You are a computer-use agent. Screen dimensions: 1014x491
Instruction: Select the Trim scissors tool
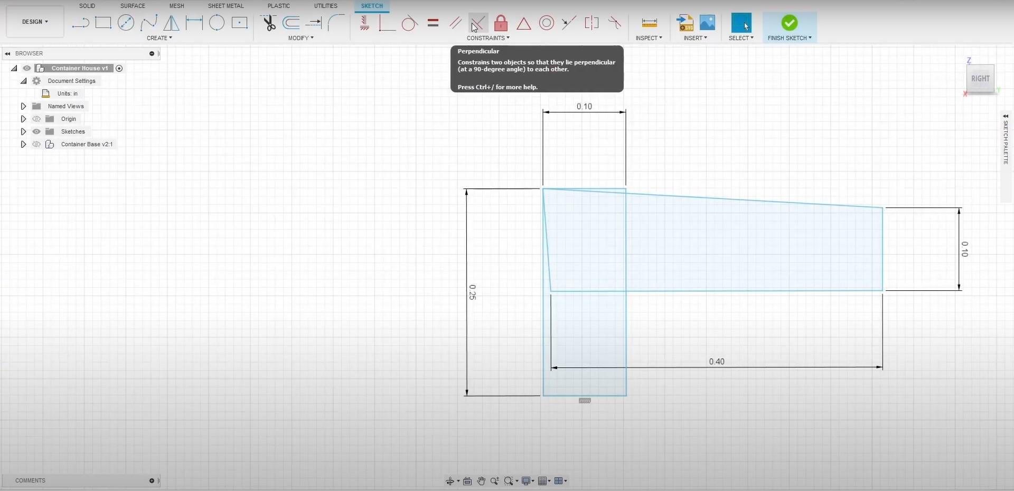tap(269, 23)
